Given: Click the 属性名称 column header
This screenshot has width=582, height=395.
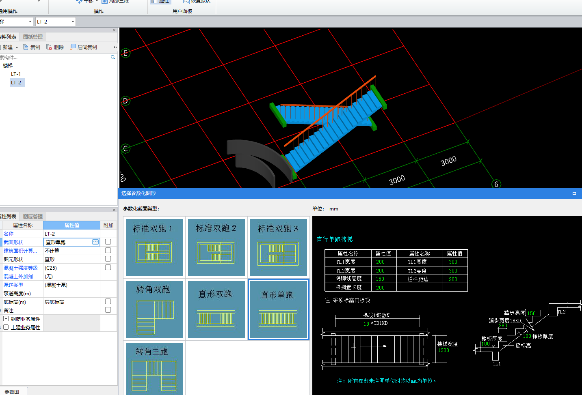Looking at the screenshot, I should pos(23,225).
